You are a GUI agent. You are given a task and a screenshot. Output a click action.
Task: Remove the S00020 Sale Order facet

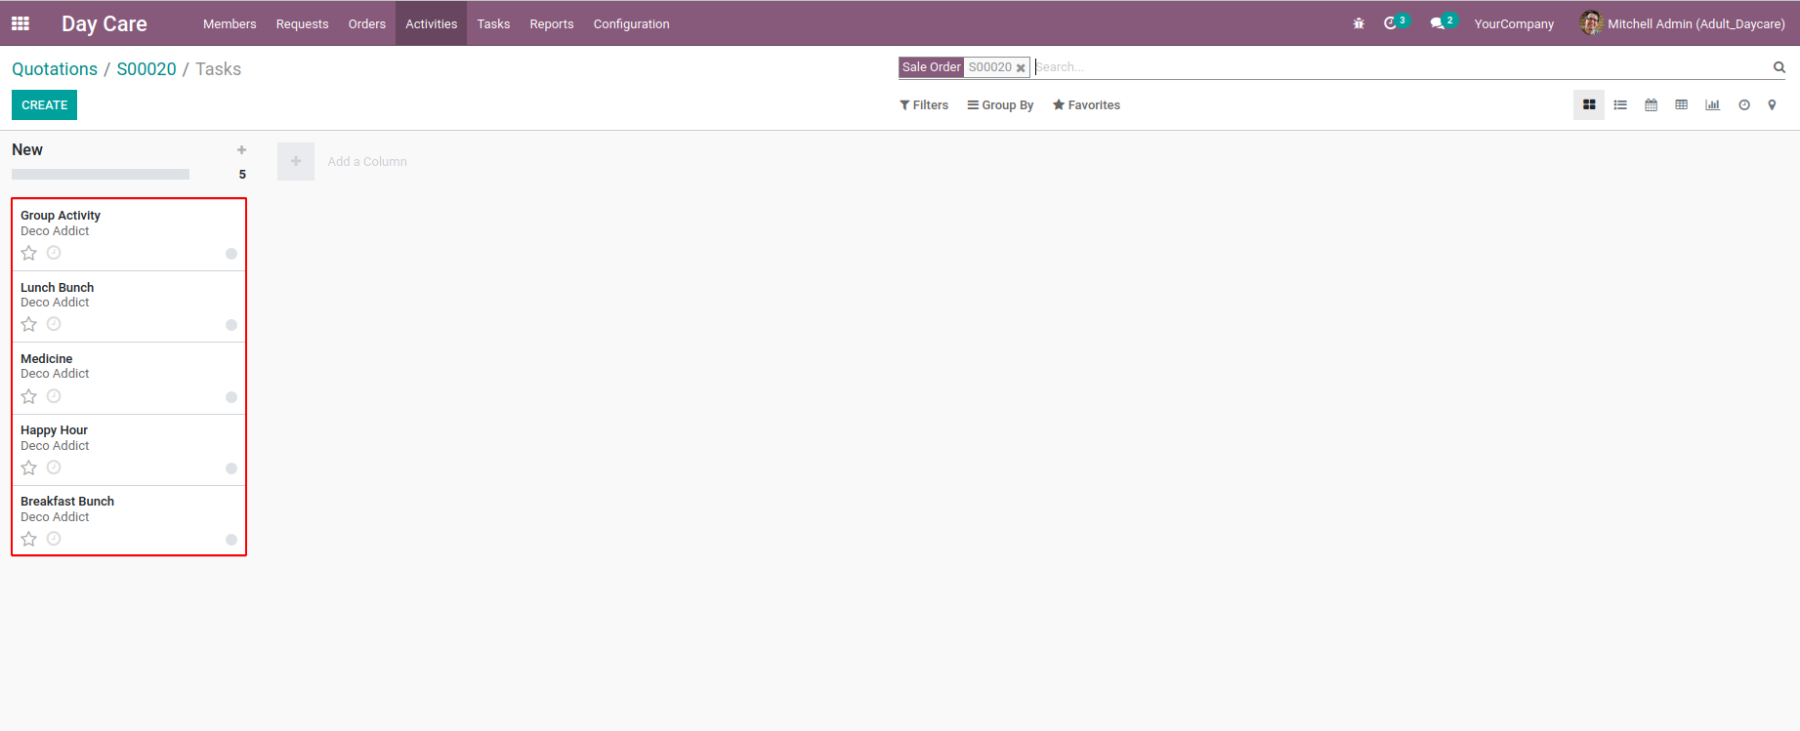coord(1021,68)
